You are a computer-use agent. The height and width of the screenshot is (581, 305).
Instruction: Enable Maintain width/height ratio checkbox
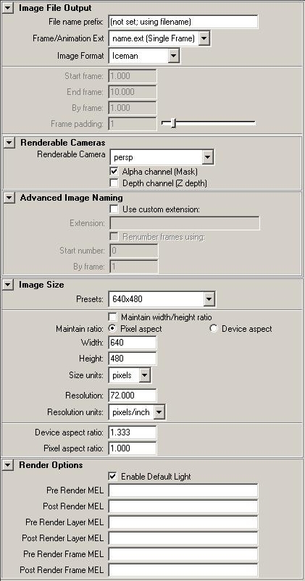point(113,317)
